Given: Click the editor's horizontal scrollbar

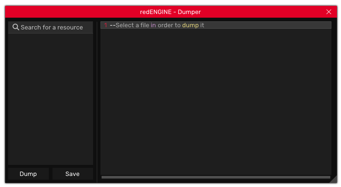Looking at the screenshot, I should click(216, 177).
